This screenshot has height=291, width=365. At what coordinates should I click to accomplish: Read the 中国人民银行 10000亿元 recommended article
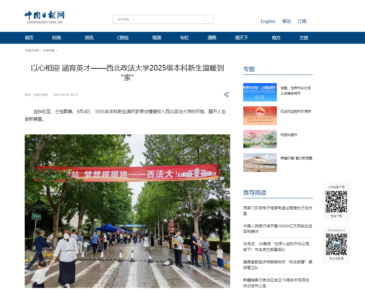(x=278, y=229)
